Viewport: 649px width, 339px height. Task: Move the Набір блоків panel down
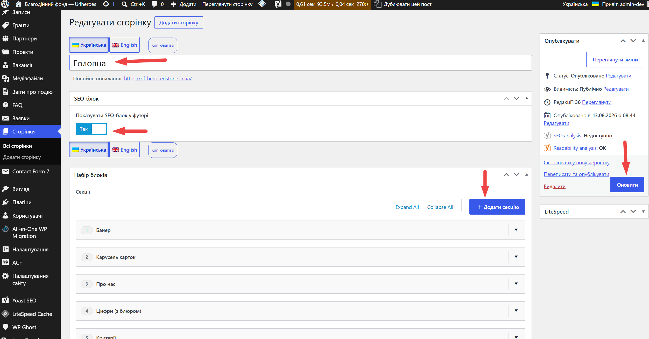[517, 175]
